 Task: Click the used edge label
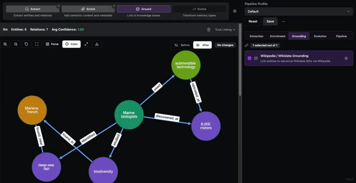(x=157, y=88)
